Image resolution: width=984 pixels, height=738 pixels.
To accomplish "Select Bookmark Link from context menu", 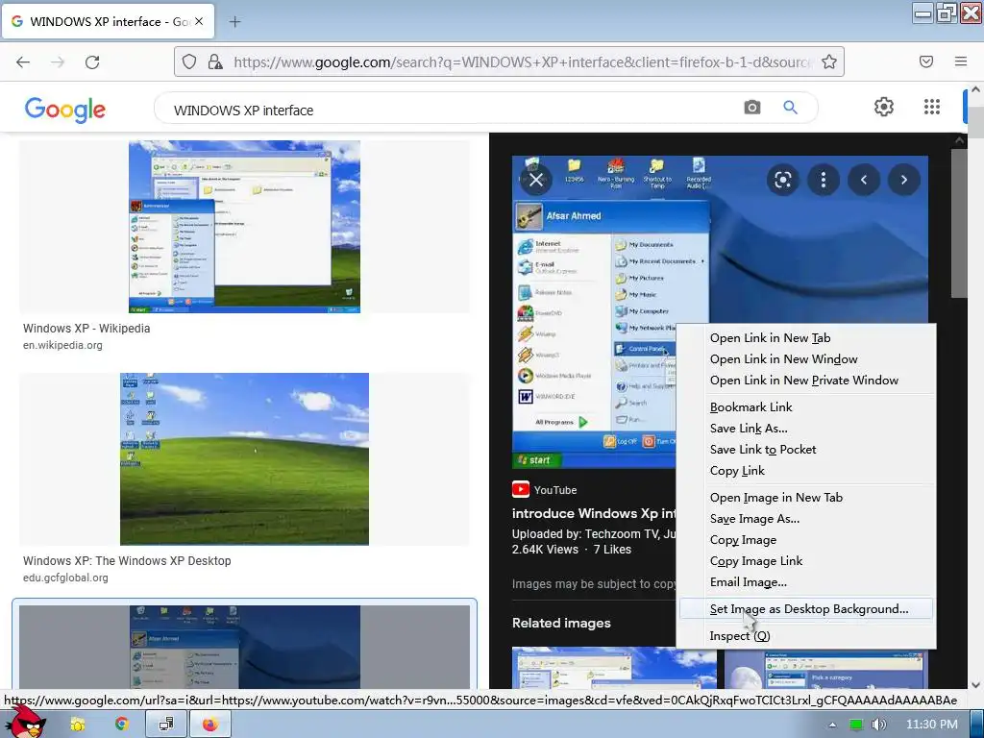I will tap(807, 406).
